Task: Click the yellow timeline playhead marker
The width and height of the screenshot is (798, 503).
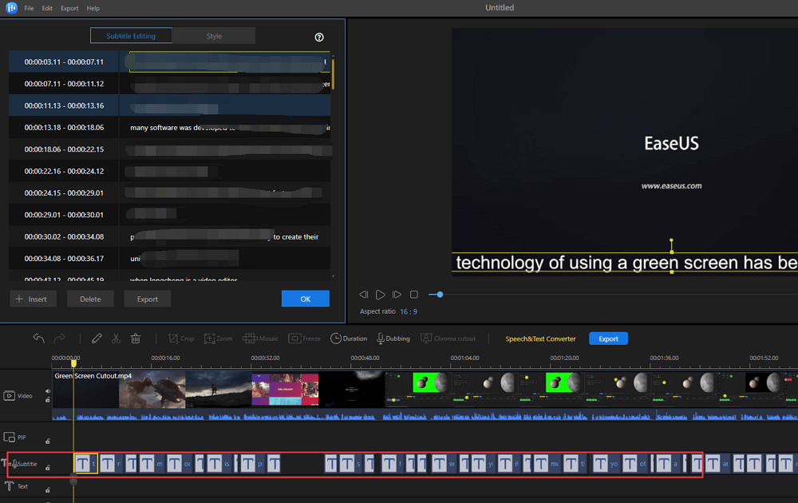Action: pos(73,363)
